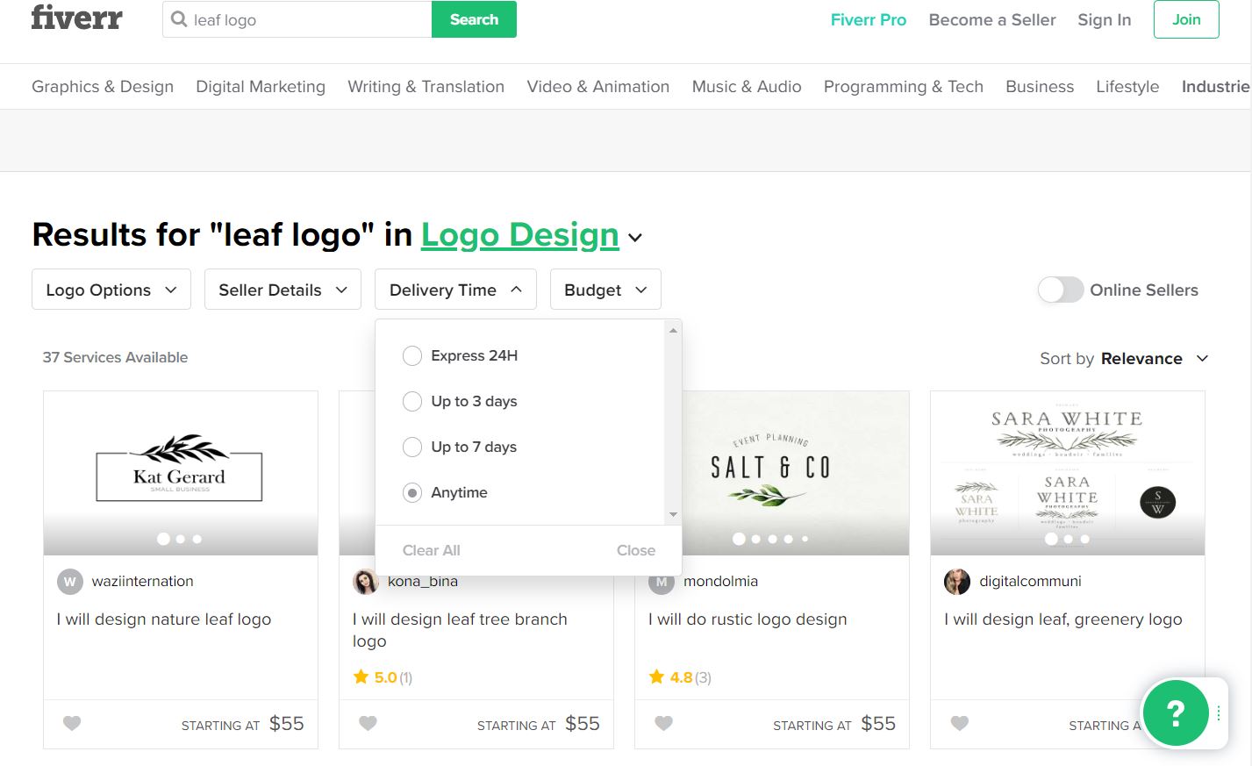Open Digital Marketing category menu
The height and width of the screenshot is (766, 1252).
[x=261, y=86]
